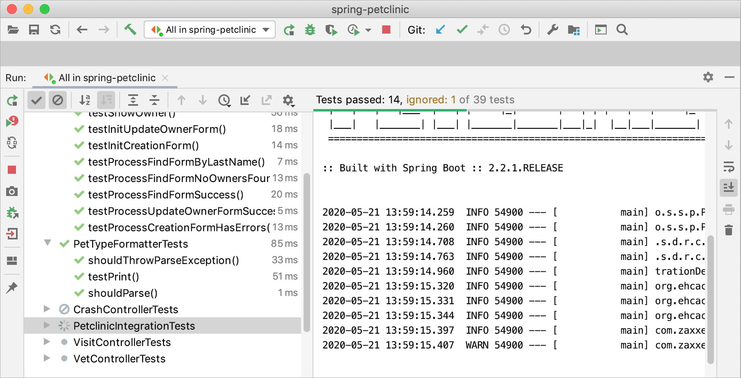Navigate back with the left arrow
Viewport: 741px width, 378px height.
point(82,30)
